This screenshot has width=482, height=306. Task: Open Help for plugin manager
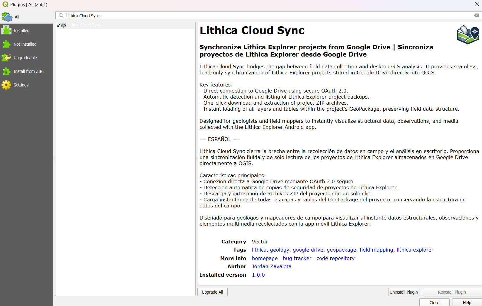(467, 302)
